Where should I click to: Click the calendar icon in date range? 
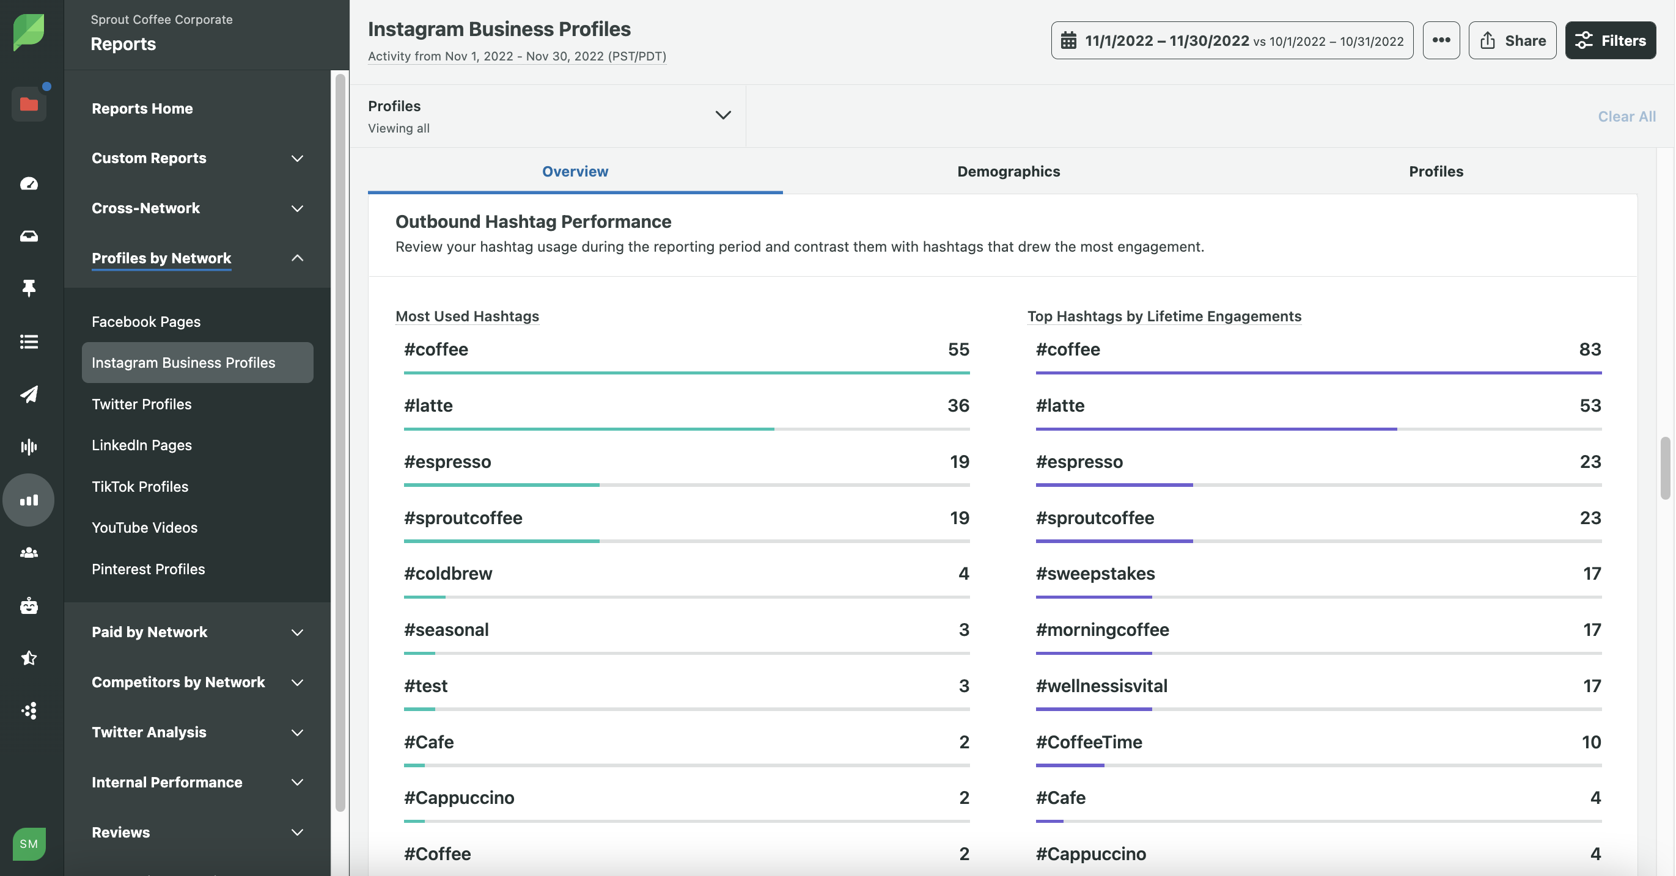pos(1068,40)
